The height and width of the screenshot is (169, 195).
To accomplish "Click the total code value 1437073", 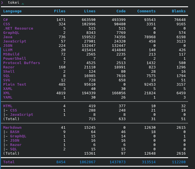I will [118, 162].
